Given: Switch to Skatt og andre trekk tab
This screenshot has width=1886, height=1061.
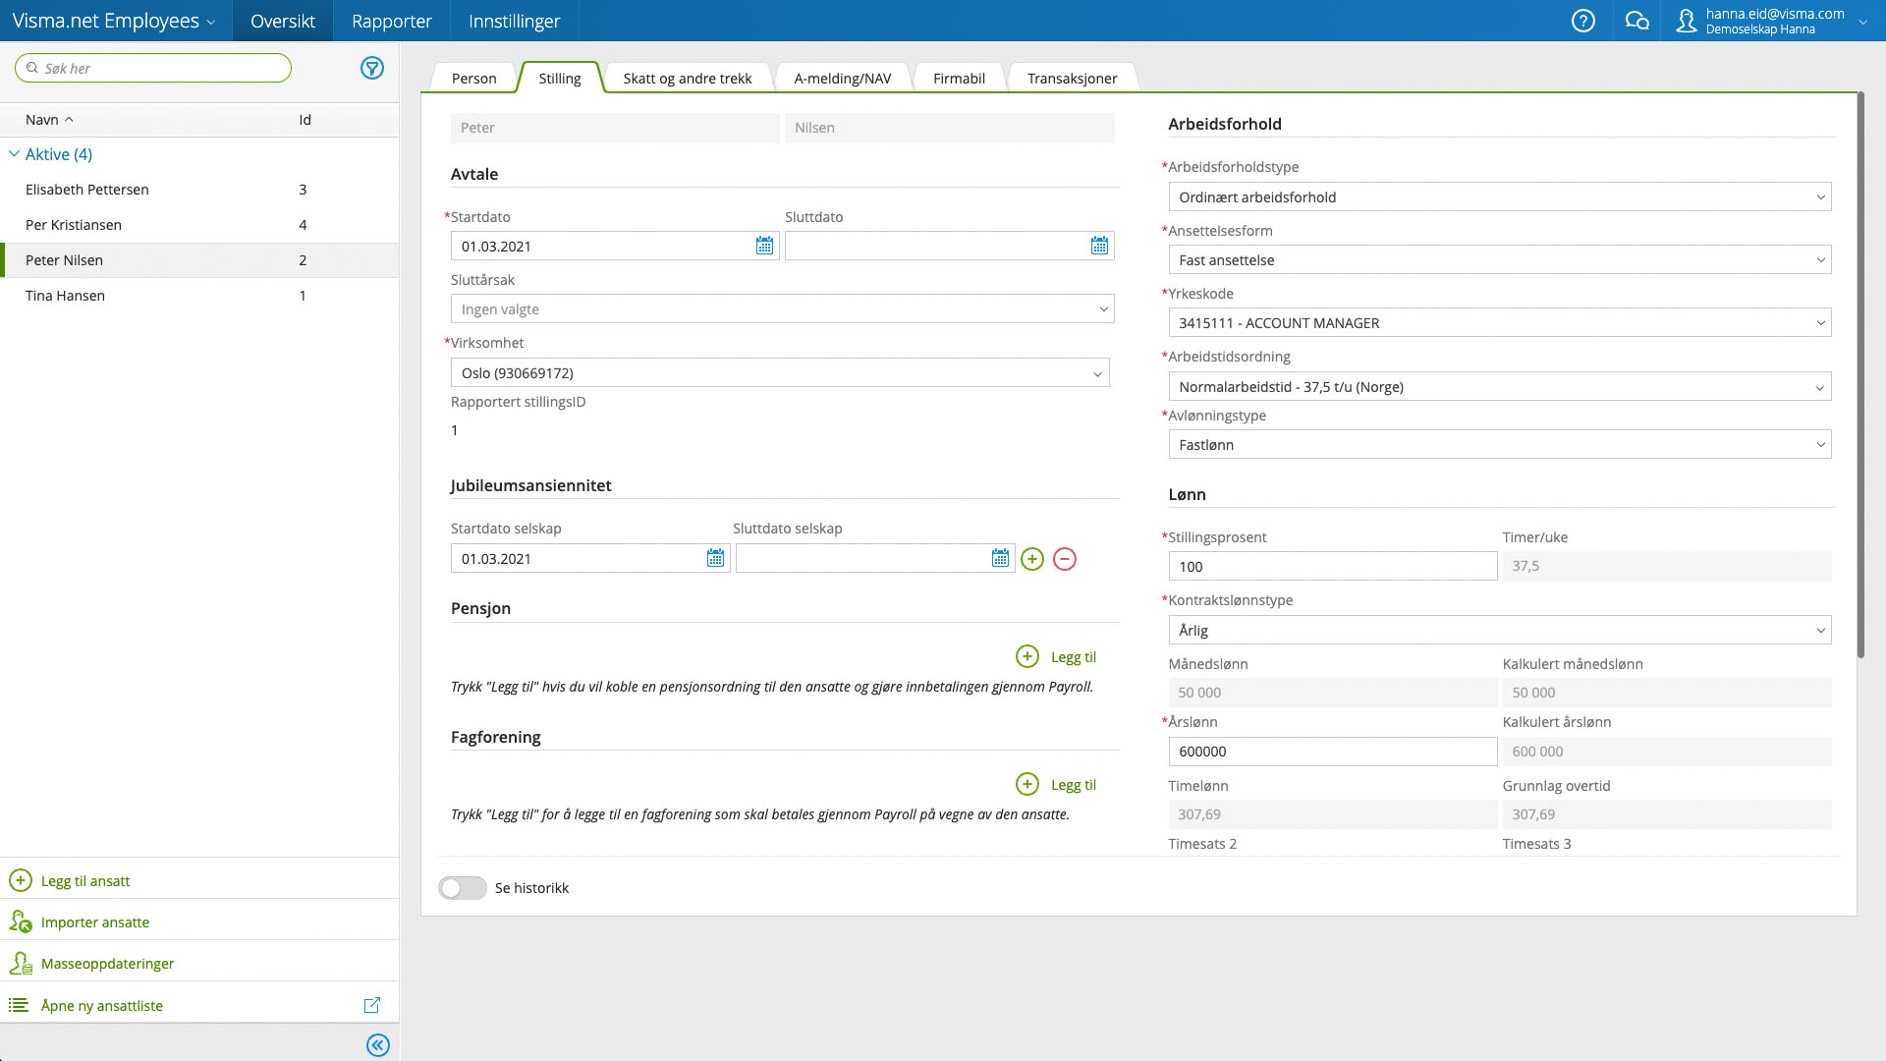Looking at the screenshot, I should click(687, 79).
